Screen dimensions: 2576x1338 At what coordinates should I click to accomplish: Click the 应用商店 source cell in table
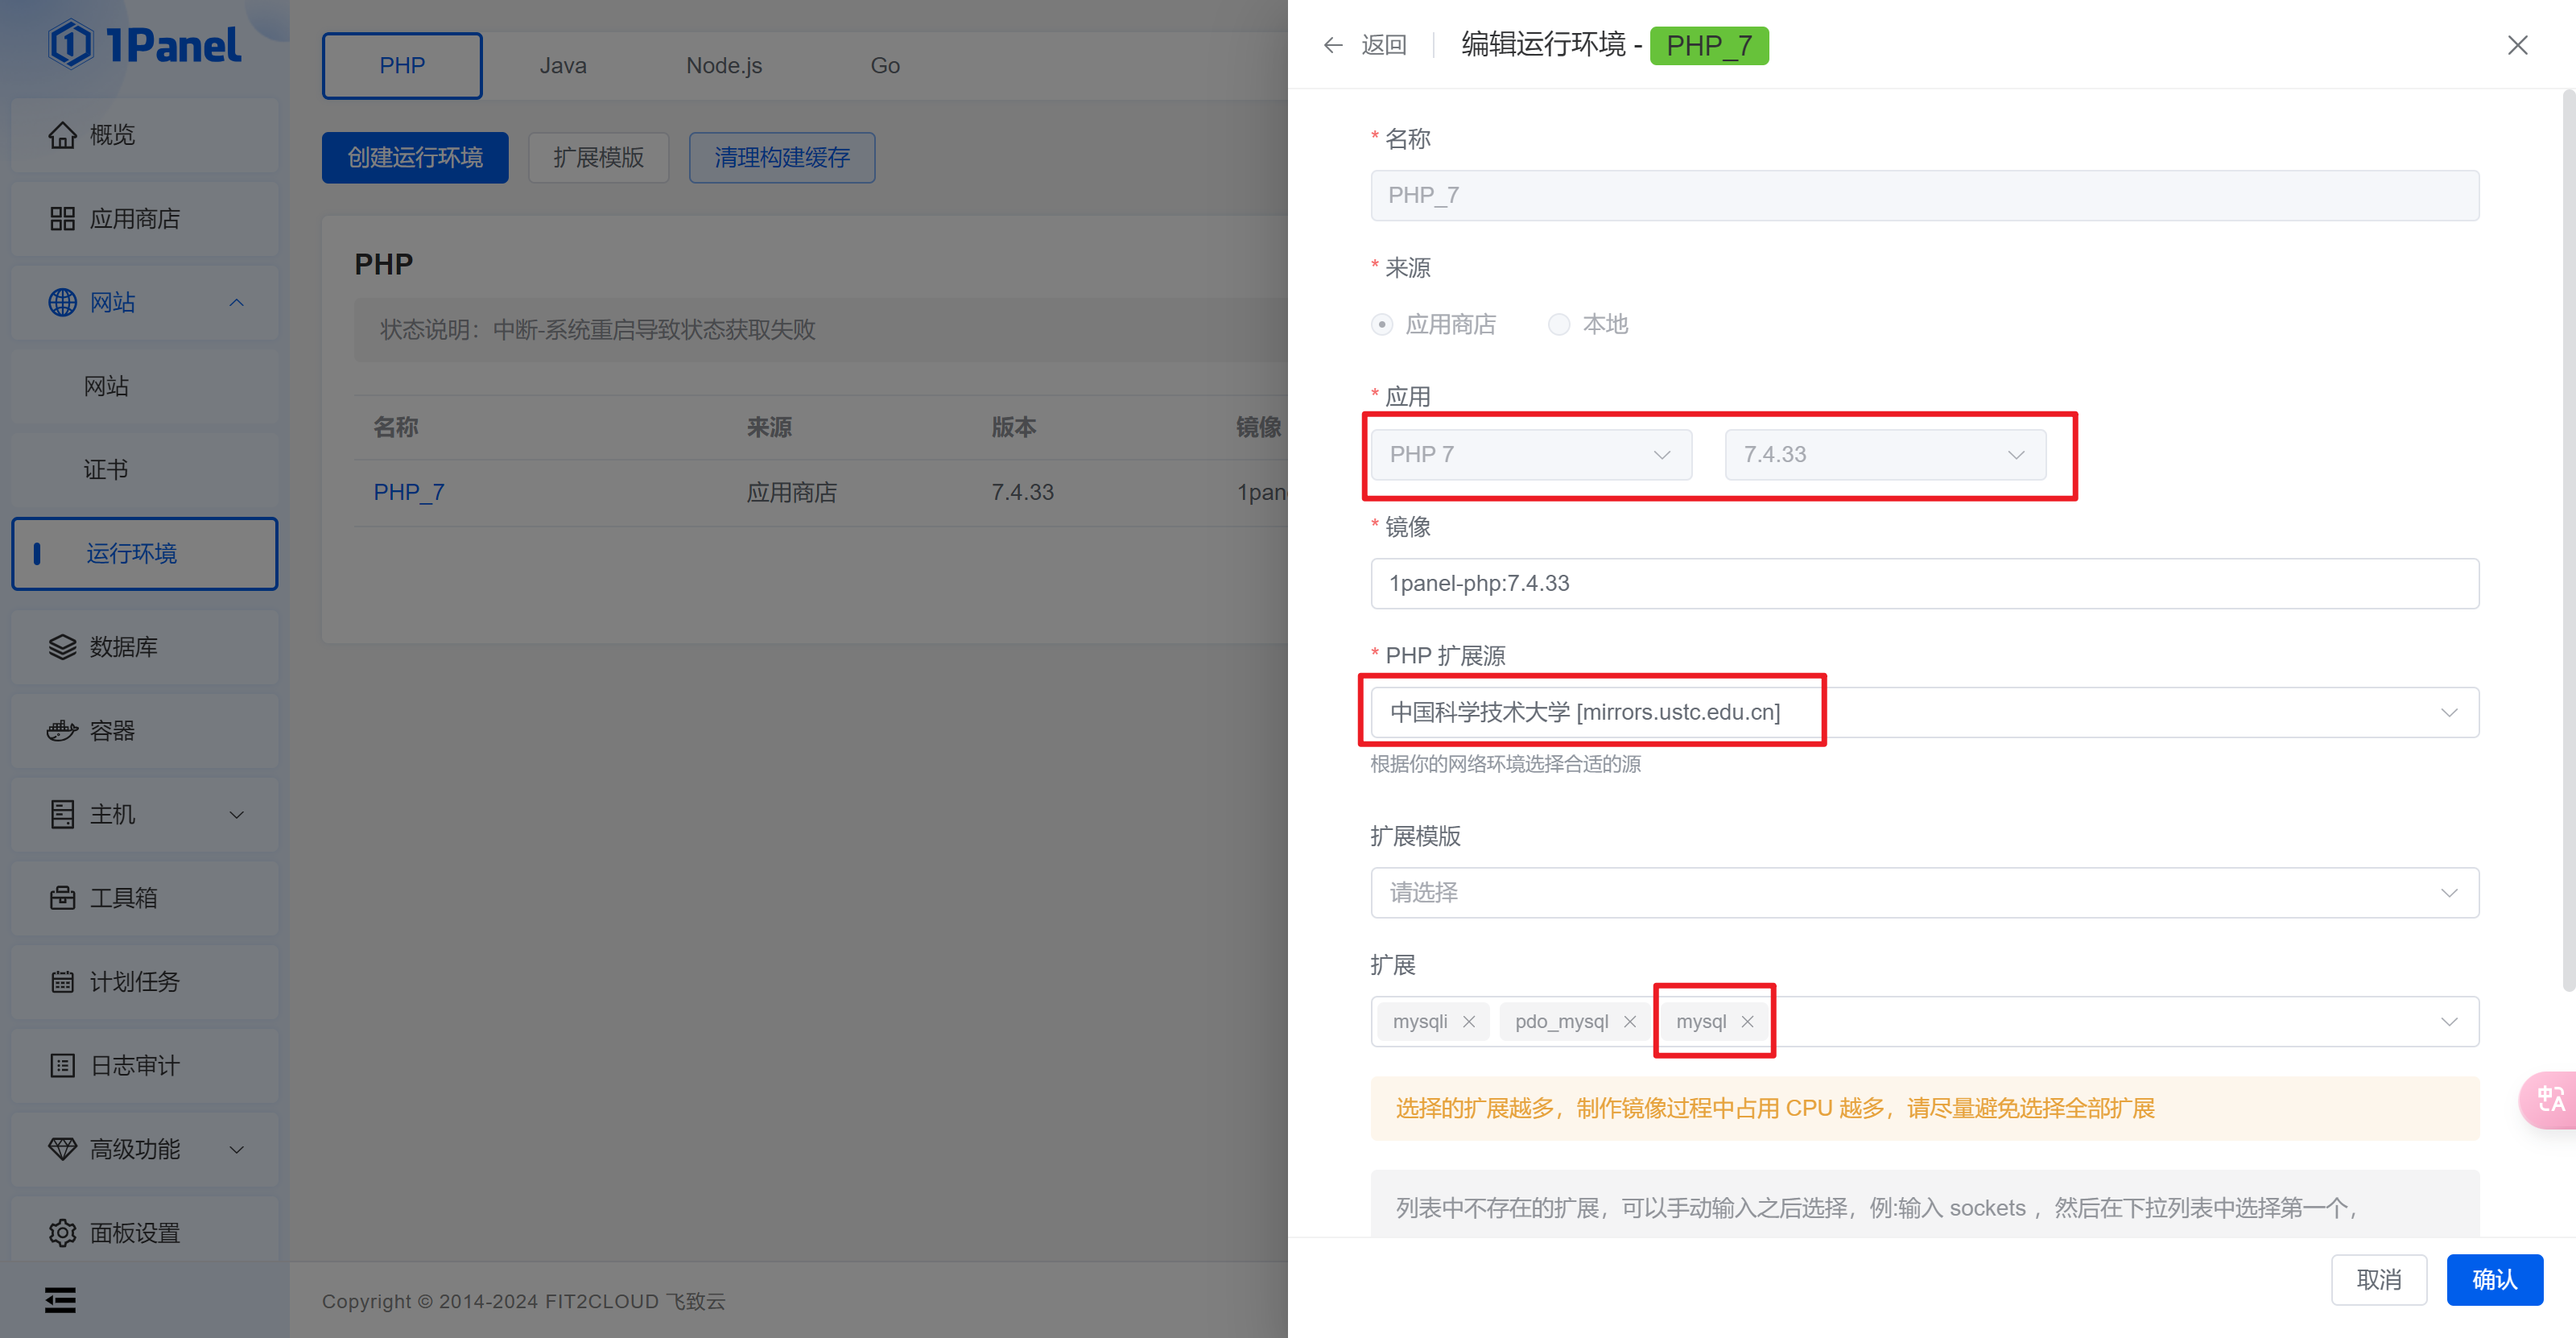click(792, 492)
